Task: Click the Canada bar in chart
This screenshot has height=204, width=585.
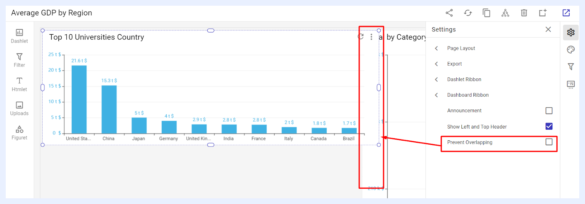Action: [319, 131]
